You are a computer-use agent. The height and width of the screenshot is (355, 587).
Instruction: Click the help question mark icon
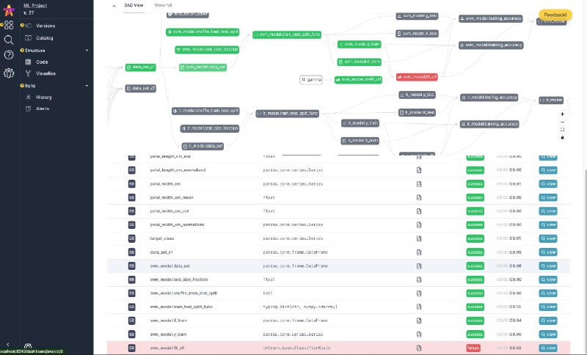coord(8,55)
